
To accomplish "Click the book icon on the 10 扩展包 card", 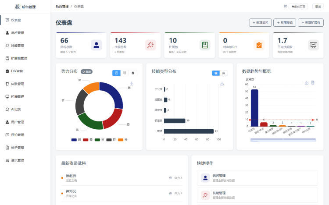I will pyautogui.click(x=205, y=45).
